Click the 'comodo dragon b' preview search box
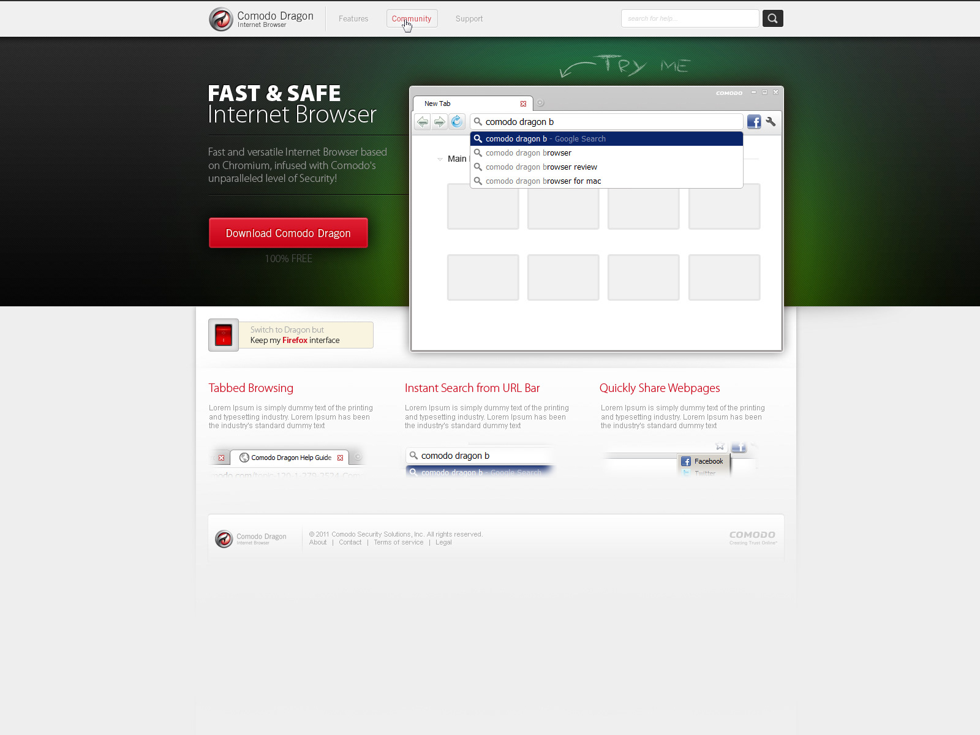The image size is (980, 735). tap(481, 456)
